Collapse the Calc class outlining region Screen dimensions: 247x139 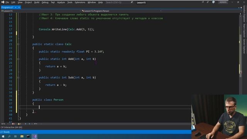[18, 44]
